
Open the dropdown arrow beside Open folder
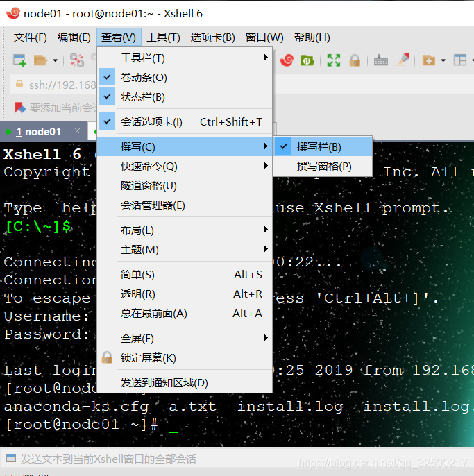(55, 60)
